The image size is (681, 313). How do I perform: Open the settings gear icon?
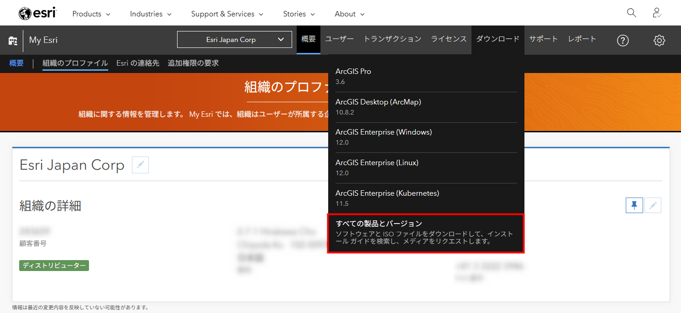pos(659,40)
